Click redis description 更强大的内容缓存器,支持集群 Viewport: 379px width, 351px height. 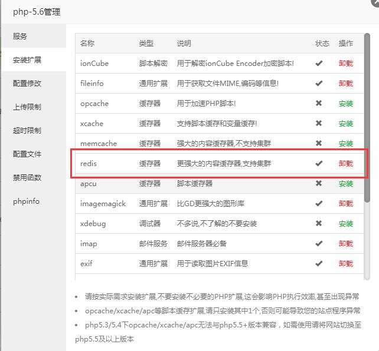pos(224,164)
